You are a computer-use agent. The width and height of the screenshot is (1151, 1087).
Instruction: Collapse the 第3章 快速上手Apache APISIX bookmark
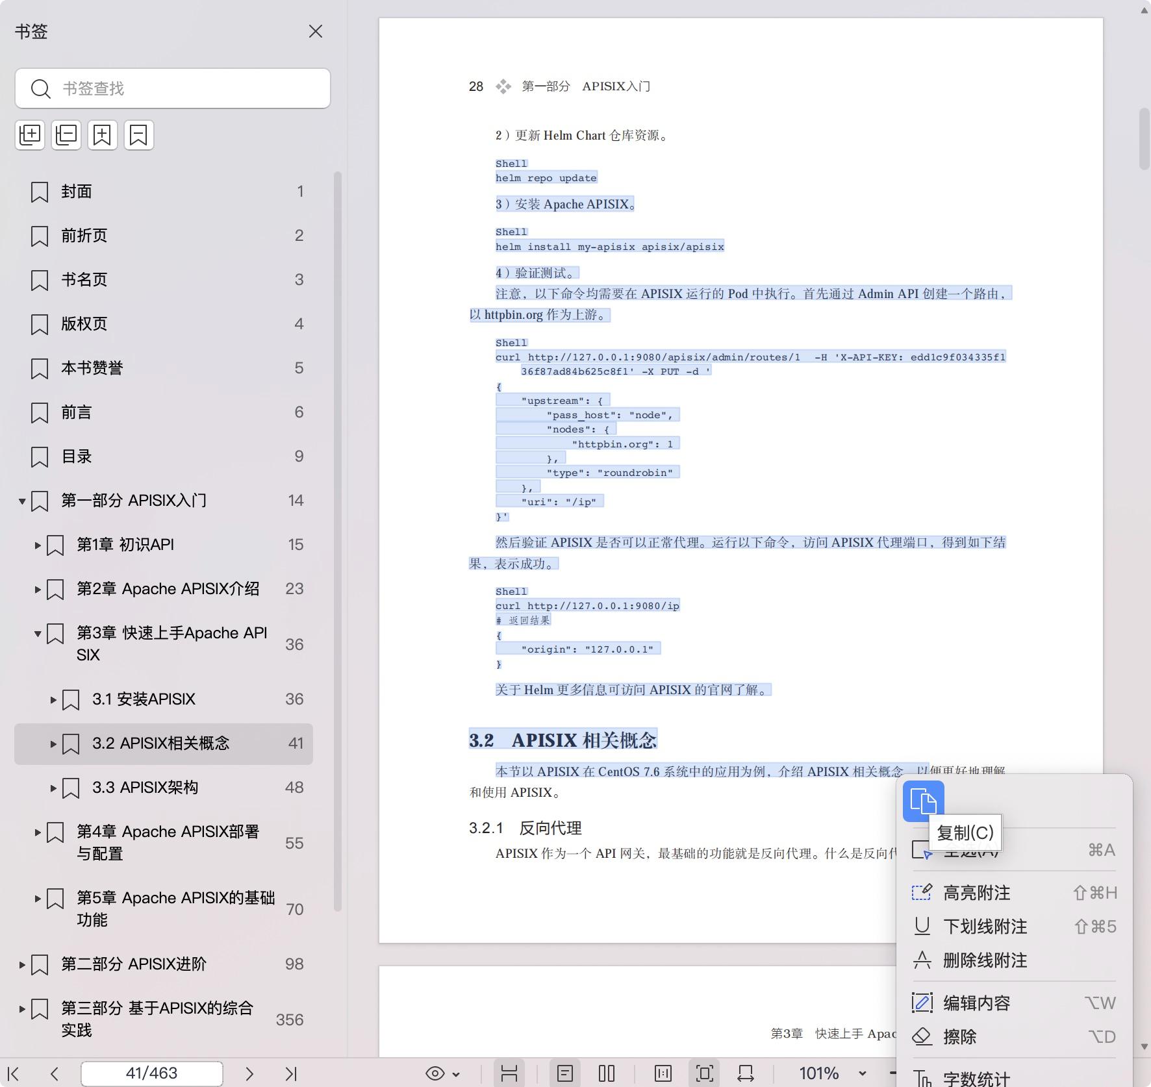tap(38, 634)
